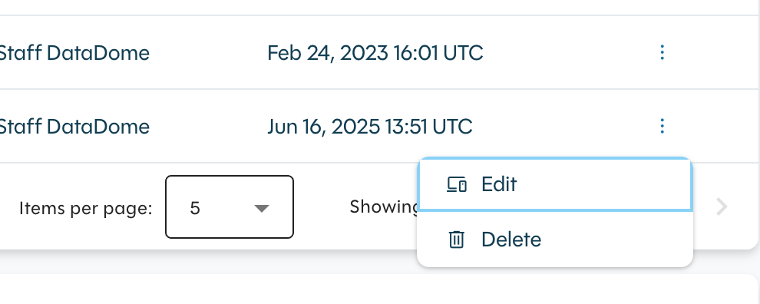Click the kebab menu for Jun 16, 2025 row
The height and width of the screenshot is (304, 760).
pos(662,126)
